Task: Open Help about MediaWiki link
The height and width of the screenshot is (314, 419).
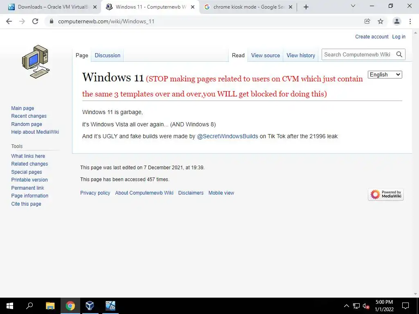Action: pos(35,132)
